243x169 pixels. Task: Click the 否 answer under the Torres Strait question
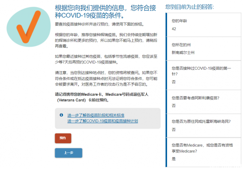[174, 129]
